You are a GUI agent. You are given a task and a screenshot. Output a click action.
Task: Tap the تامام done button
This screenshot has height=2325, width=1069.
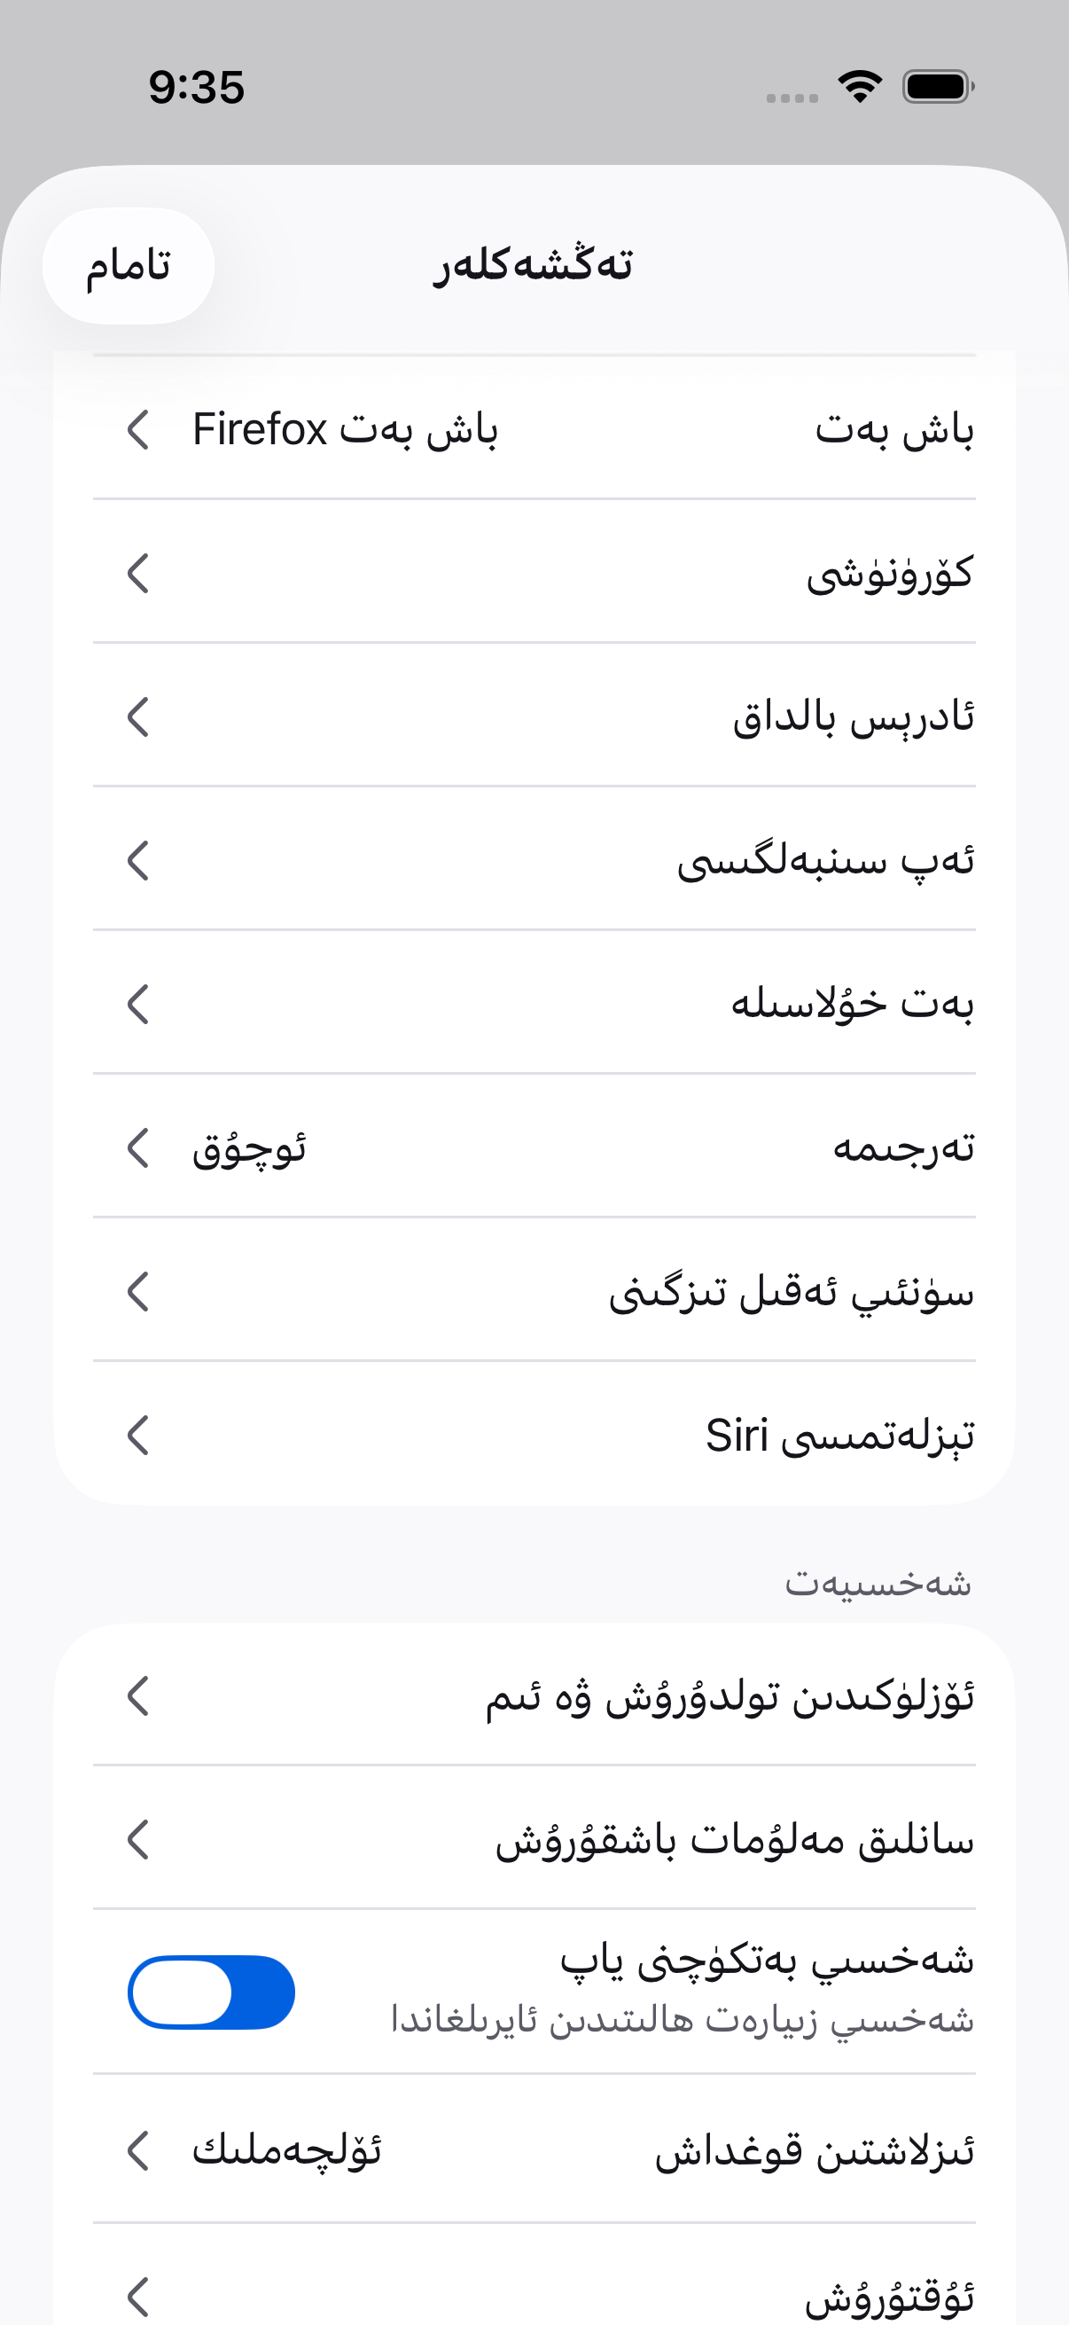point(129,266)
